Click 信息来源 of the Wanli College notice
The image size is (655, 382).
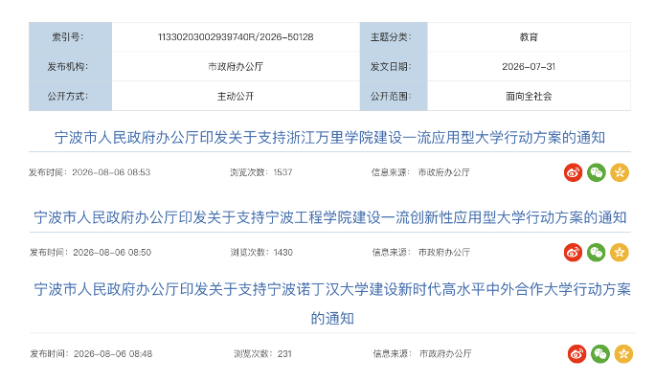420,172
